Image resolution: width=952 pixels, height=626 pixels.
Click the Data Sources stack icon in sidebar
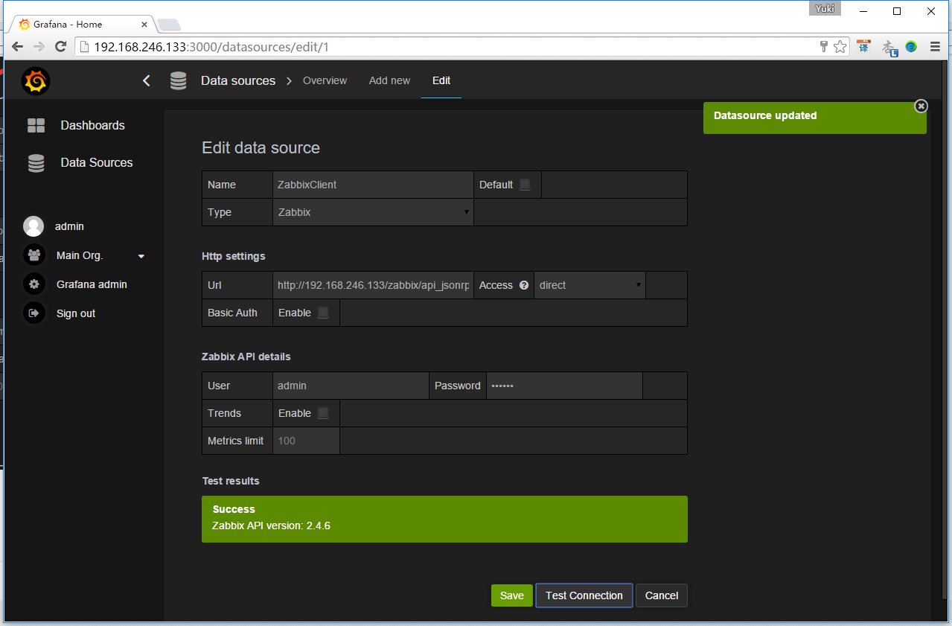coord(36,163)
